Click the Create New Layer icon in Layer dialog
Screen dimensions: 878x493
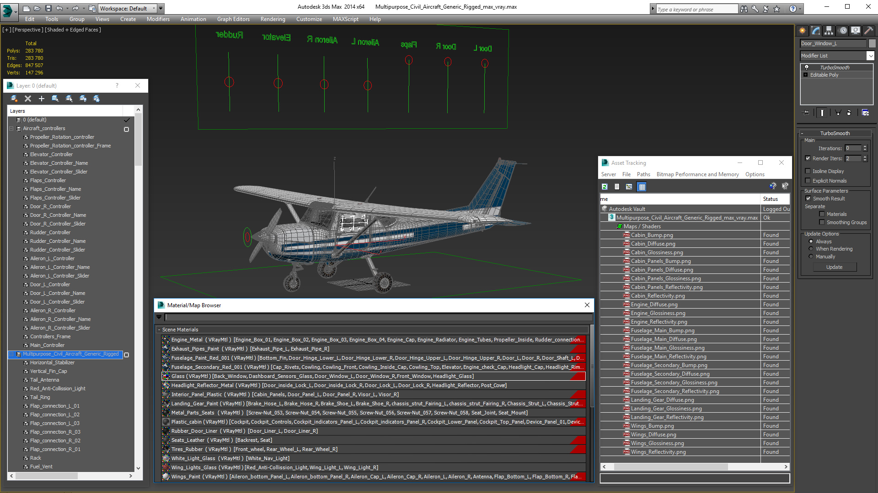click(14, 99)
